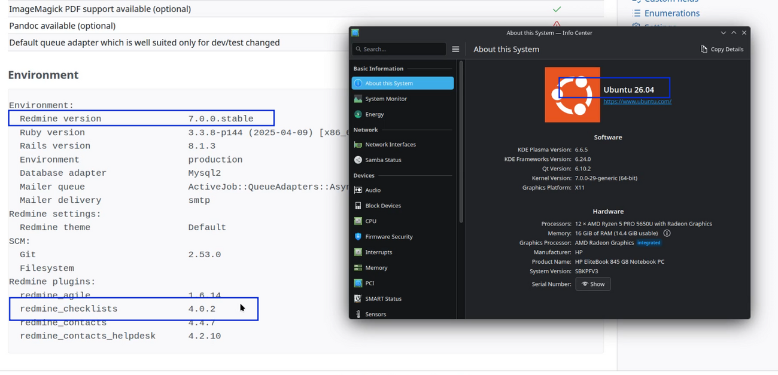Click the Mysql2 database adapter value
The image size is (778, 375).
pyautogui.click(x=205, y=173)
